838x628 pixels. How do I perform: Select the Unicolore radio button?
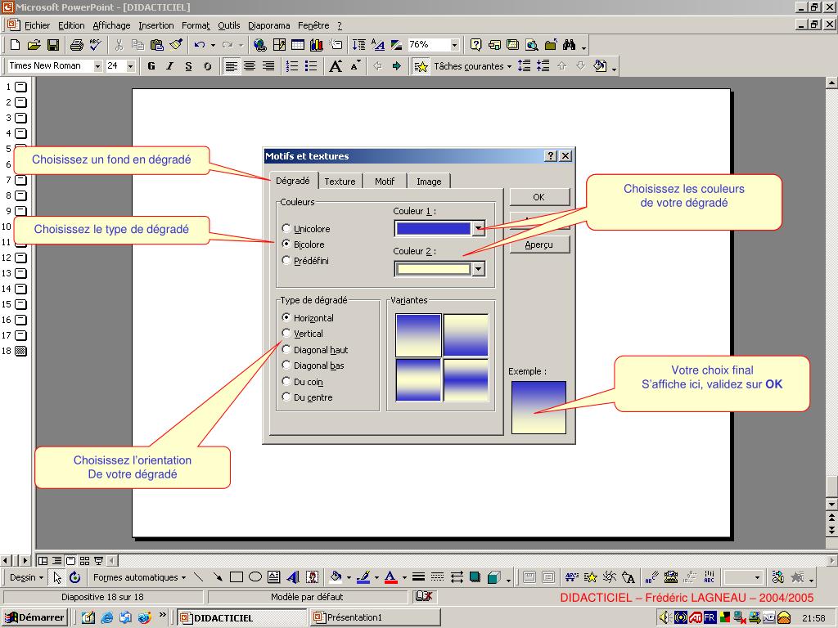click(x=286, y=229)
